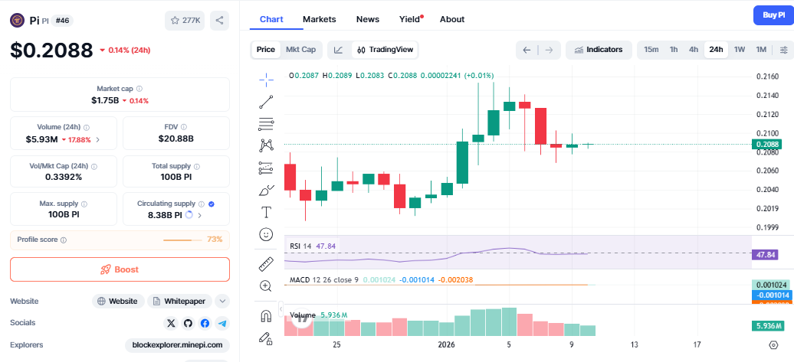794x362 pixels.
Task: Open chart settings sliders icon
Action: coord(783,50)
